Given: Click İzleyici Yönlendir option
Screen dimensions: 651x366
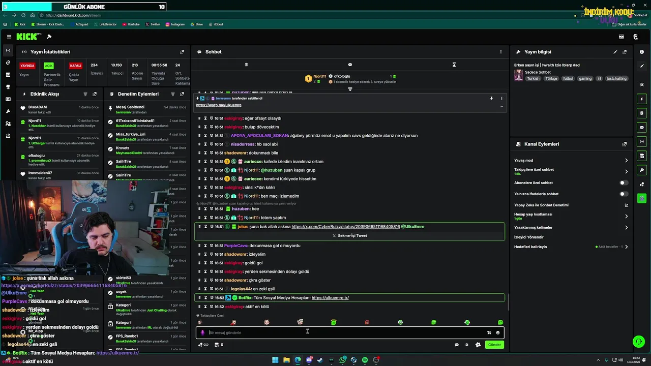Looking at the screenshot, I should (529, 237).
